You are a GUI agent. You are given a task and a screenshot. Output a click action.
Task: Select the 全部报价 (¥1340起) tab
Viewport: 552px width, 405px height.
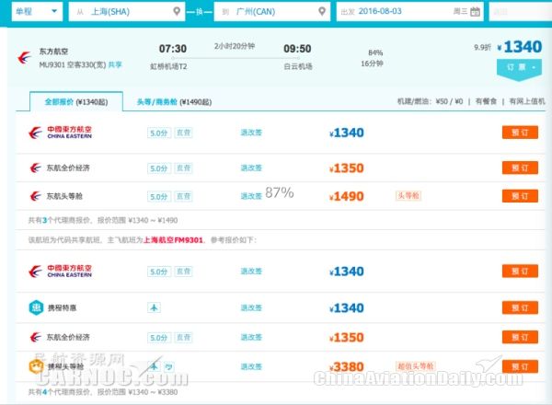[x=76, y=102]
